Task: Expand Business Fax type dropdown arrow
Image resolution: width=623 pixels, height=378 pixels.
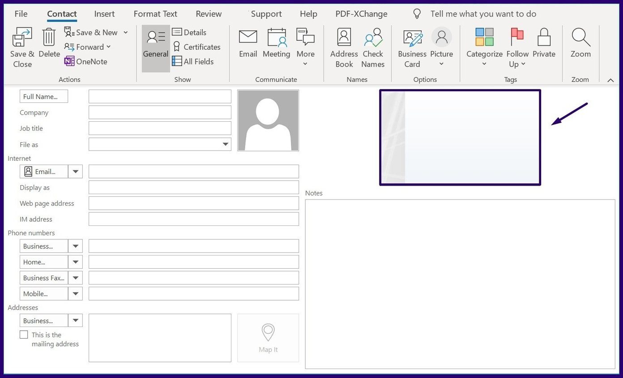Action: click(75, 278)
